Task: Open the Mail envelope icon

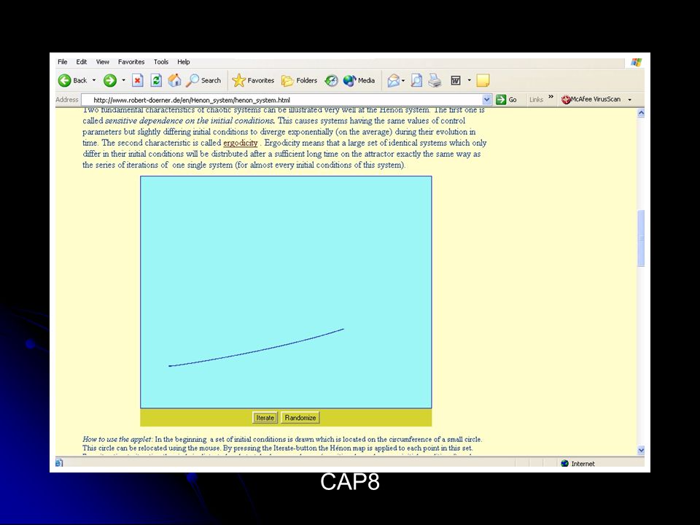Action: point(393,80)
